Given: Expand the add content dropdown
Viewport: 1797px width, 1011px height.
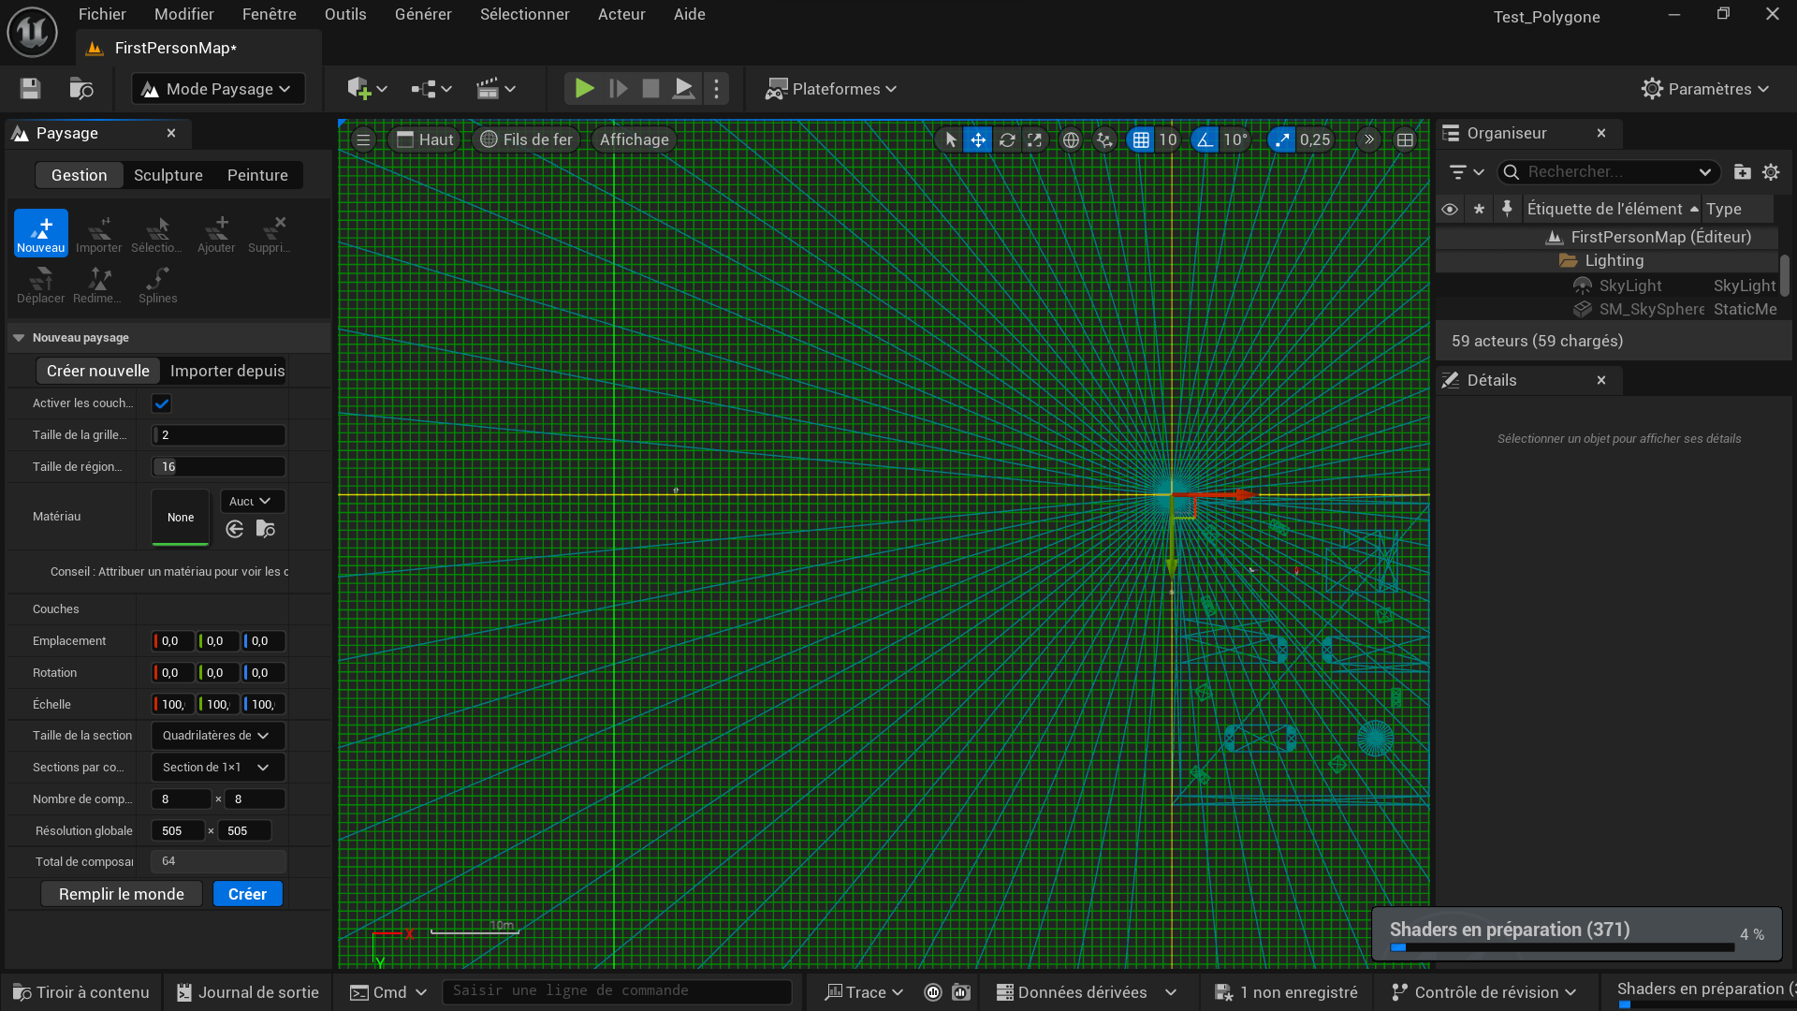Looking at the screenshot, I should coord(367,89).
